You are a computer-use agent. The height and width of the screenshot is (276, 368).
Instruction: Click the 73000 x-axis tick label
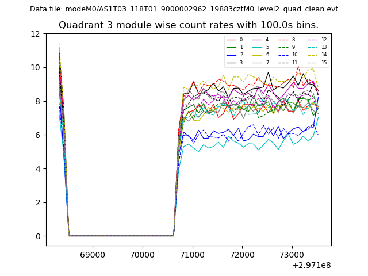pyautogui.click(x=292, y=254)
